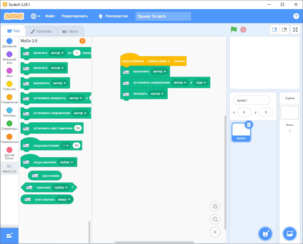Select the Другие блоки category
The width and height of the screenshot is (303, 244).
coord(9,153)
